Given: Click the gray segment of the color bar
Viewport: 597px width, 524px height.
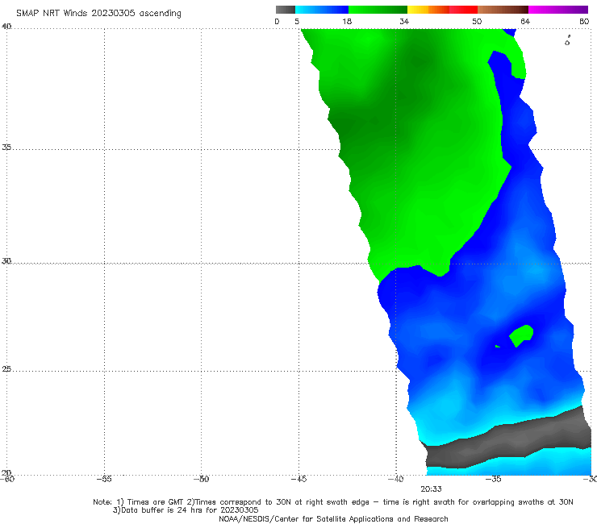Looking at the screenshot, I should pyautogui.click(x=285, y=10).
